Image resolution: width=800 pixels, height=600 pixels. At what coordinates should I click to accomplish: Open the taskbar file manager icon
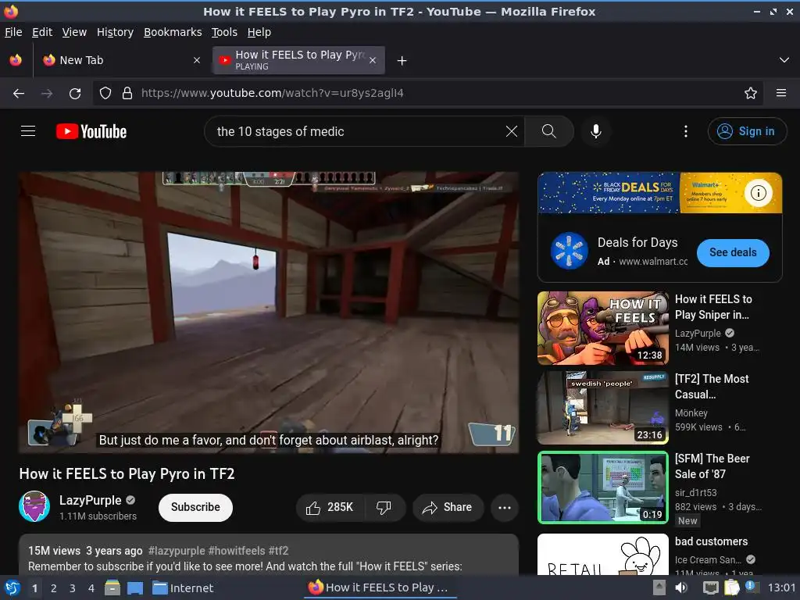112,587
